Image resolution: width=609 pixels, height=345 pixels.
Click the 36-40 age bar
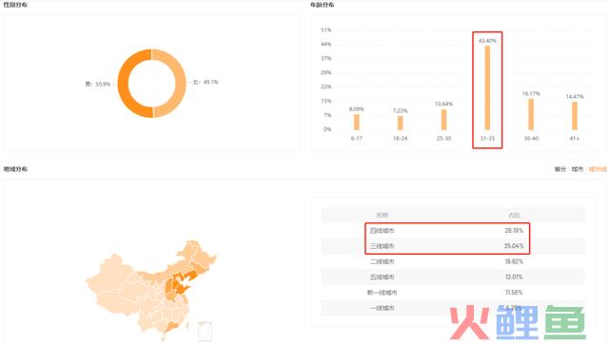pos(531,114)
